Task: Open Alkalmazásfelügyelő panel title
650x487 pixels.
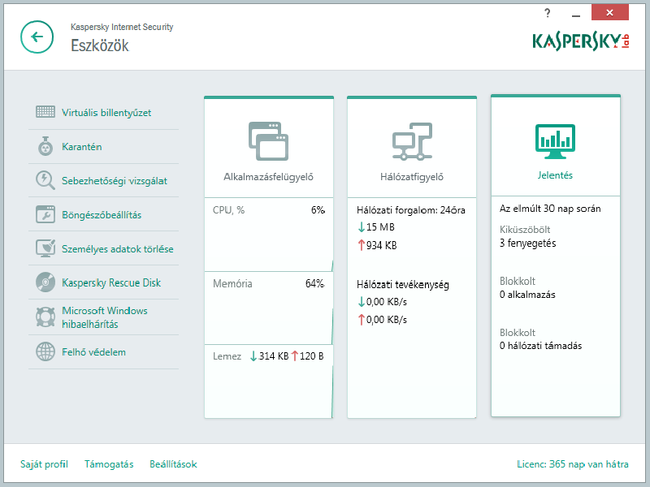Action: tap(268, 177)
